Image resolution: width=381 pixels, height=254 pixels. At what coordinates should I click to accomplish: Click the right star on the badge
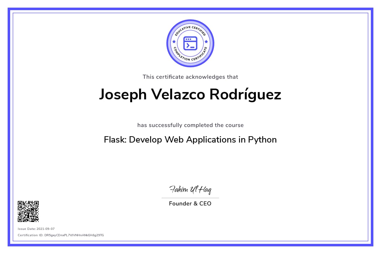[206, 42]
